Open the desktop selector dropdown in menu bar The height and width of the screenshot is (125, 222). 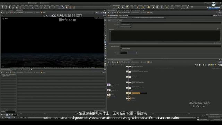33,3
